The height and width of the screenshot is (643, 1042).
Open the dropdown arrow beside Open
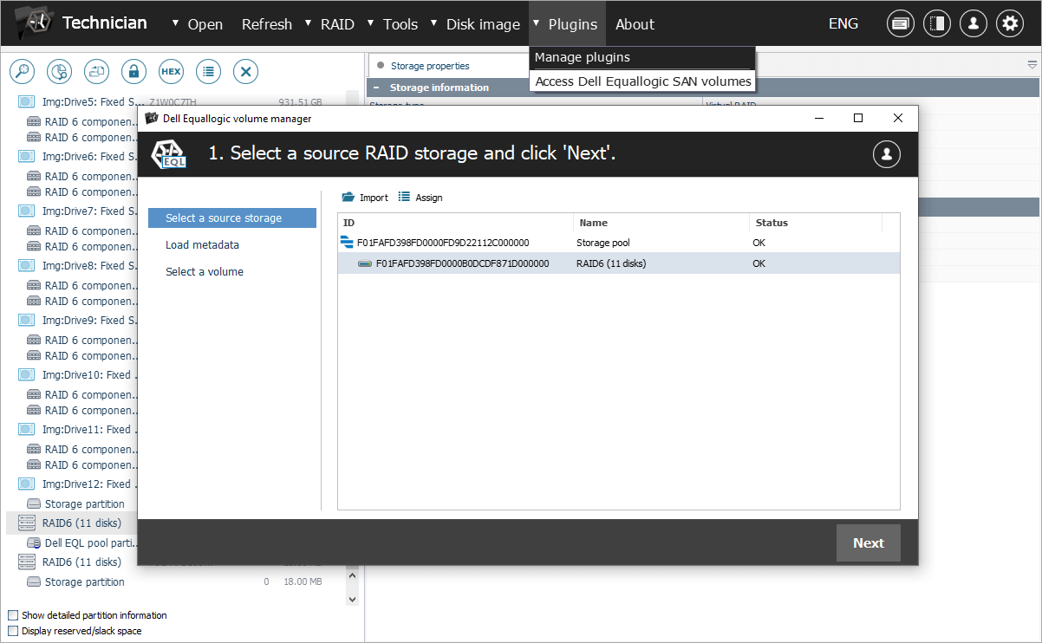tap(177, 23)
